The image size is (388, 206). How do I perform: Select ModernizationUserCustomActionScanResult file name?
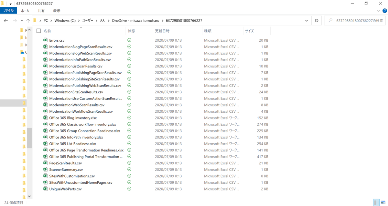(85, 98)
